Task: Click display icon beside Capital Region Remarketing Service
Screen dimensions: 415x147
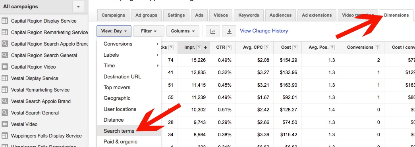Action: [x=4, y=32]
